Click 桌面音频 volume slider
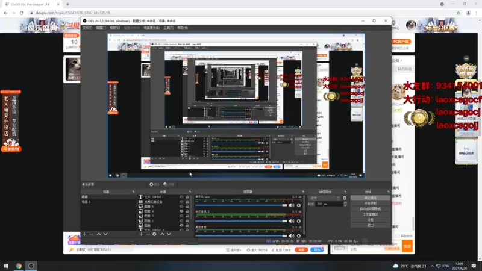The width and height of the screenshot is (482, 271). pos(241,236)
